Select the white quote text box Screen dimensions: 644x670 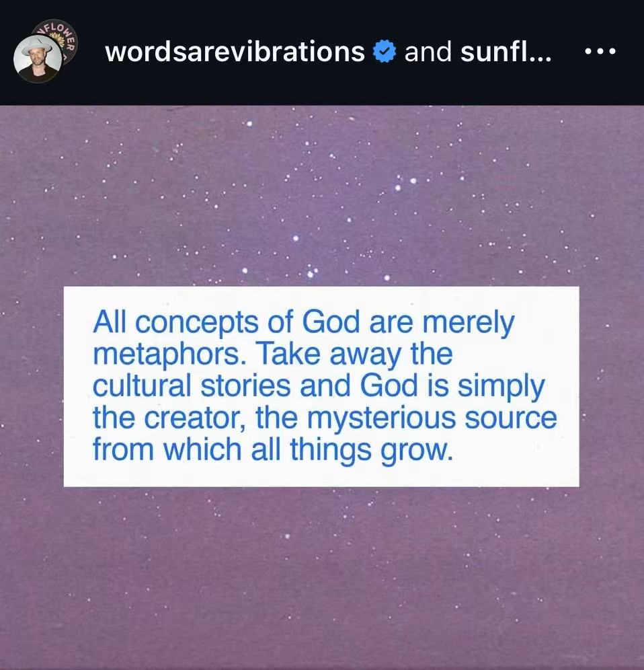click(x=321, y=386)
